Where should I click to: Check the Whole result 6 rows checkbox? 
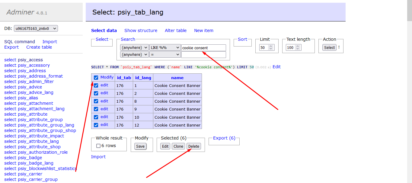(x=98, y=146)
